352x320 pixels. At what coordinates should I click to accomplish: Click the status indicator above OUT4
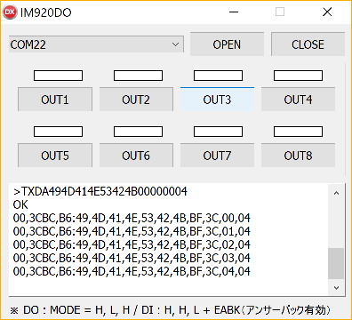tap(298, 76)
